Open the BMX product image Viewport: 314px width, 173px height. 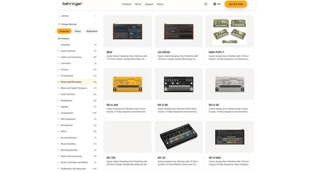click(x=128, y=32)
